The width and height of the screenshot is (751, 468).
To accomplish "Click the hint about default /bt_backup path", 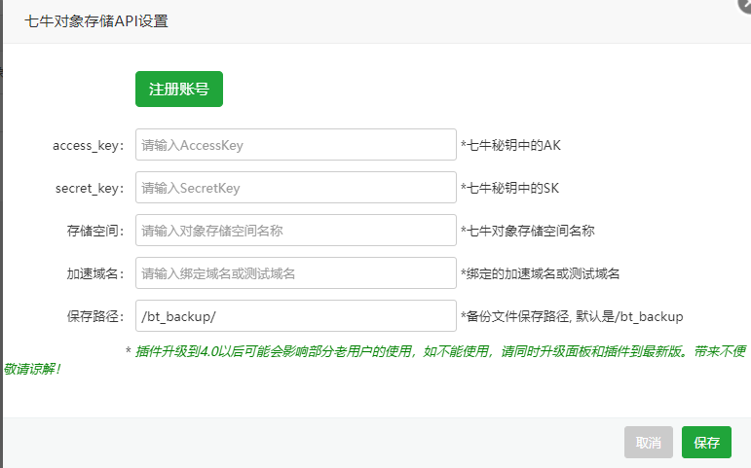I will click(x=572, y=317).
